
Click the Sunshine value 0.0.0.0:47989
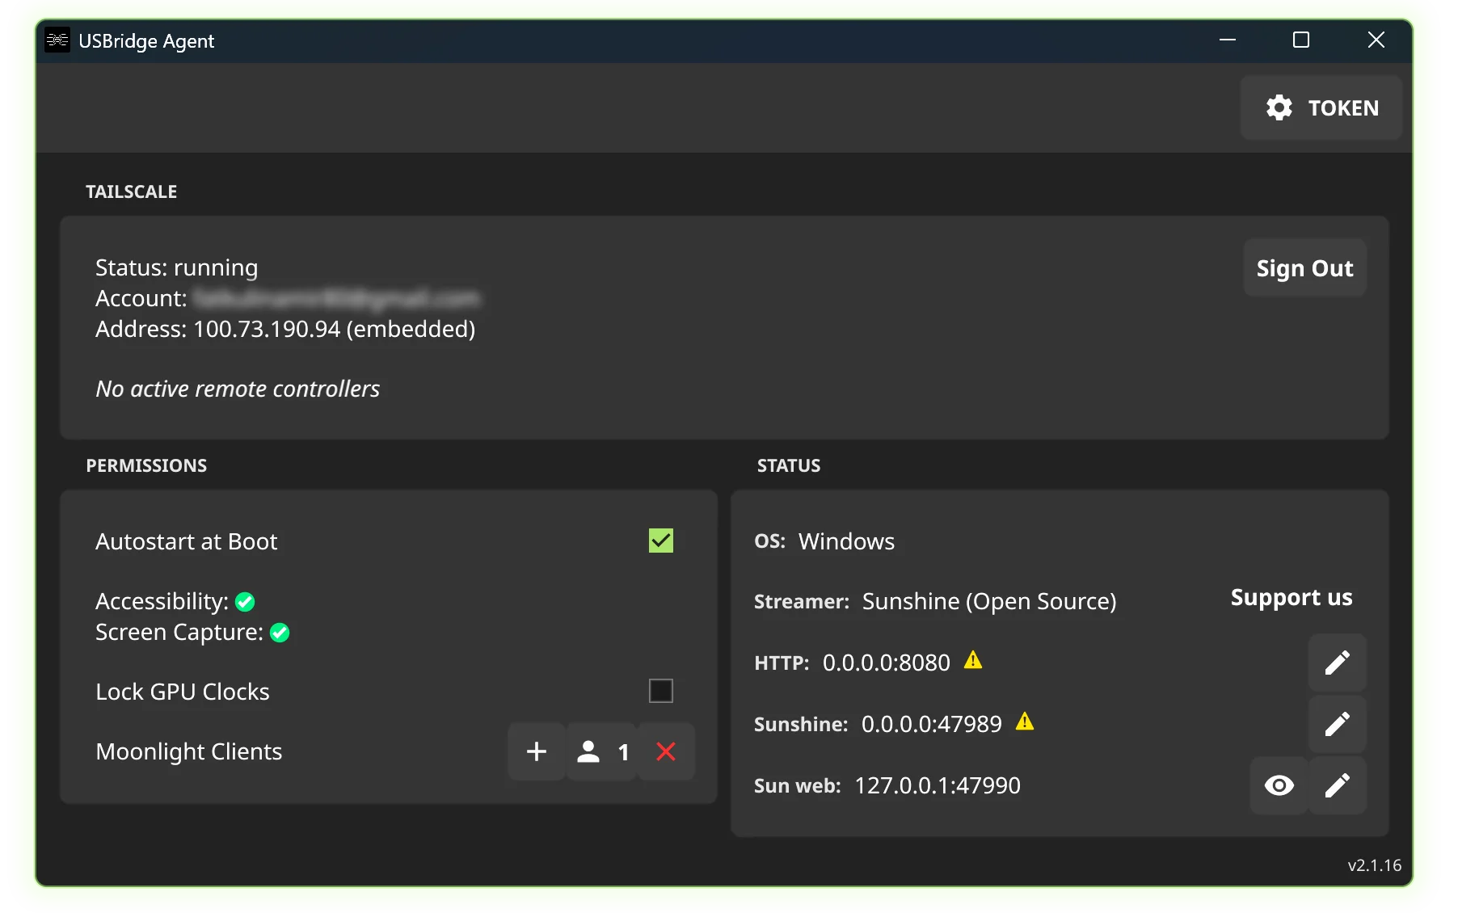(x=932, y=725)
